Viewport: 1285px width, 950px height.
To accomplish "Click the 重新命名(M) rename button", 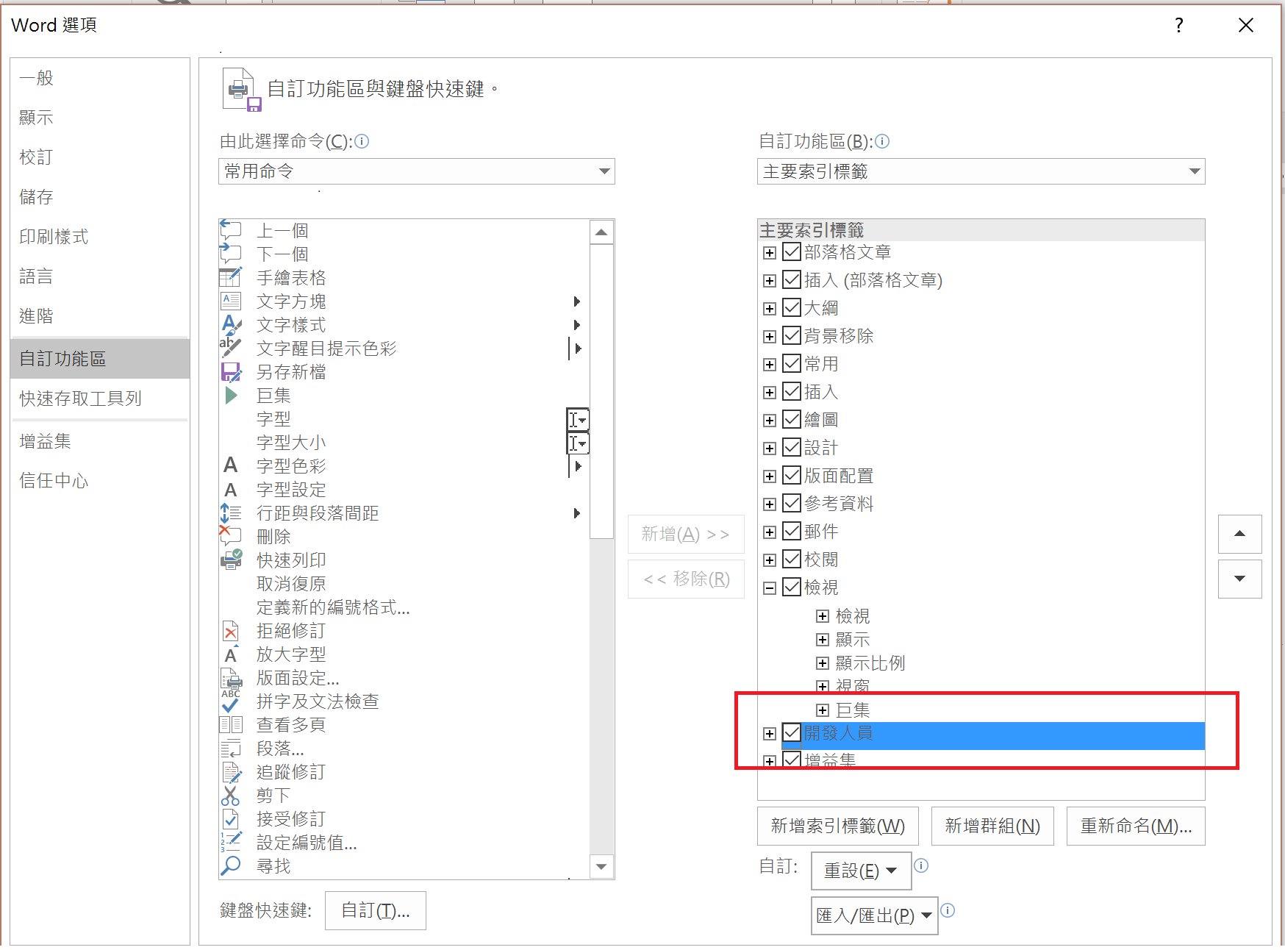I will pos(1135,826).
